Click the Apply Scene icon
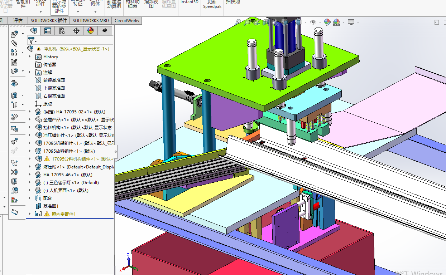446x275 pixels. pos(336,22)
